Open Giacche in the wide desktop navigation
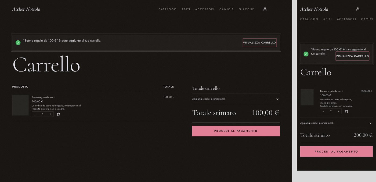 (x=246, y=9)
